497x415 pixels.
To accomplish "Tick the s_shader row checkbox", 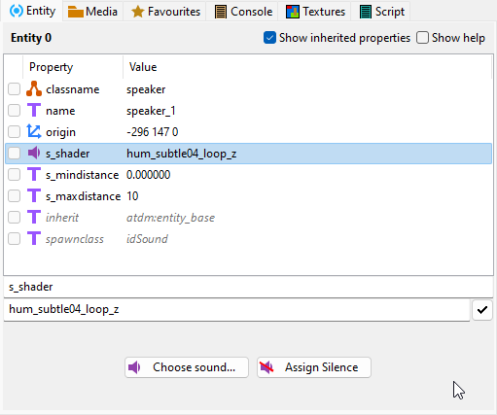I will pyautogui.click(x=15, y=154).
